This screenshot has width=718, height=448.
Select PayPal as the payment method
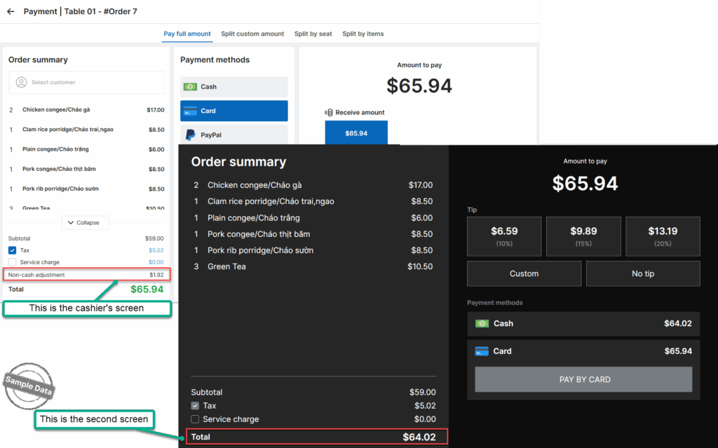[233, 135]
